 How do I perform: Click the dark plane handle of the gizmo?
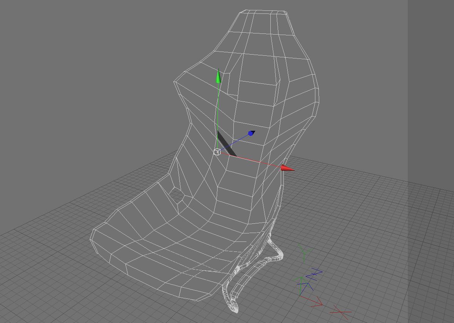tap(227, 144)
